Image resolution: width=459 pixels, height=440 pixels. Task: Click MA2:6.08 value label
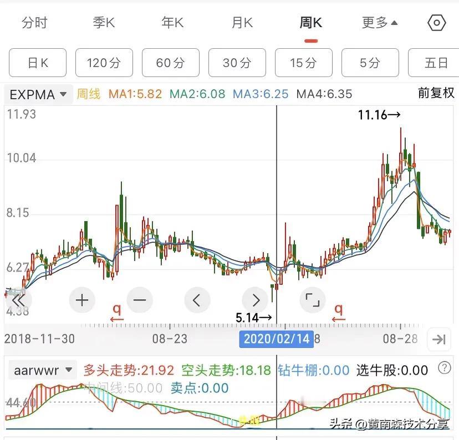(x=197, y=94)
